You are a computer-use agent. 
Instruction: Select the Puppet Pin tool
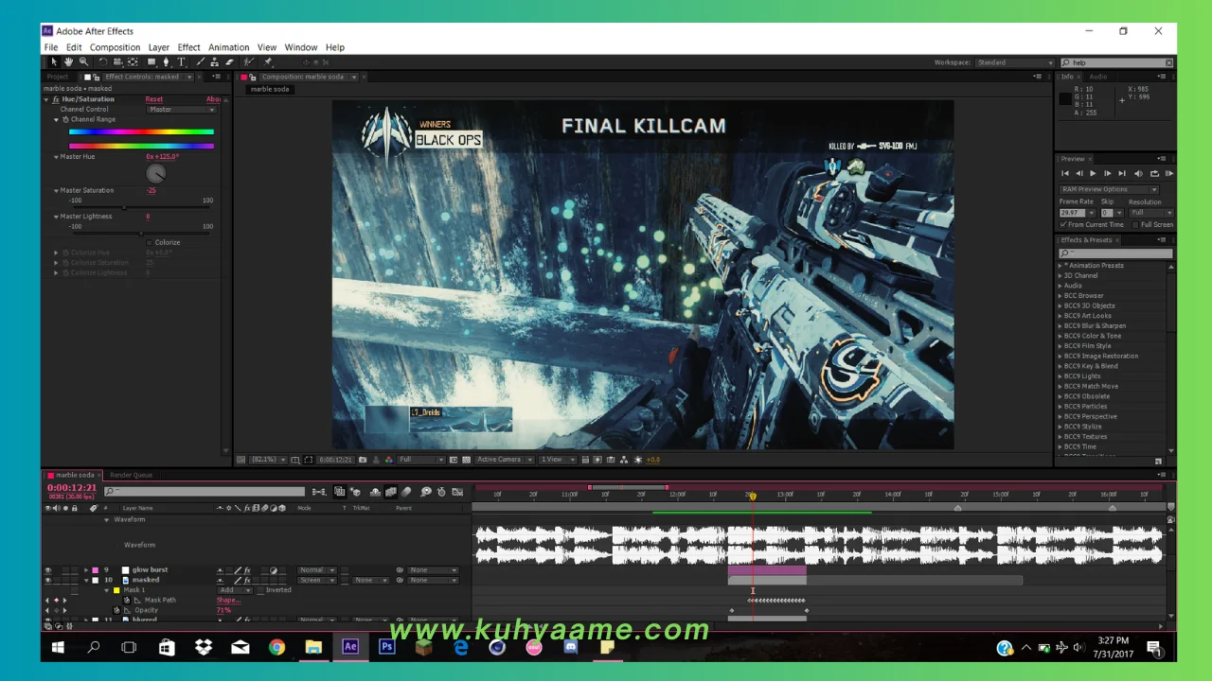(x=268, y=62)
